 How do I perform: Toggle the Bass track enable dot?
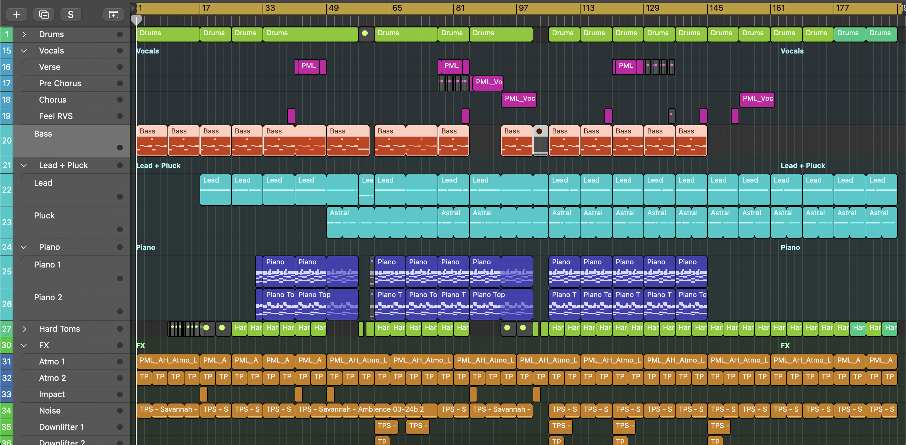tap(120, 148)
